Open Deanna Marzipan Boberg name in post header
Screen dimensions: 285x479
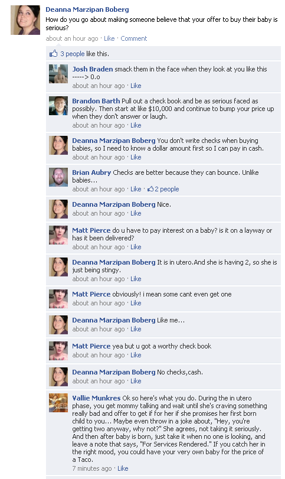pos(87,9)
